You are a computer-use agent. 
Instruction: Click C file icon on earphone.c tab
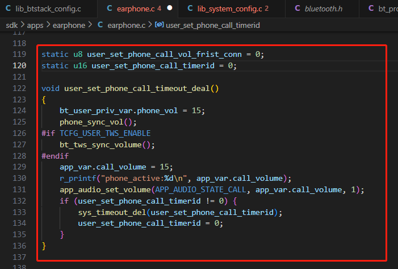coord(110,9)
